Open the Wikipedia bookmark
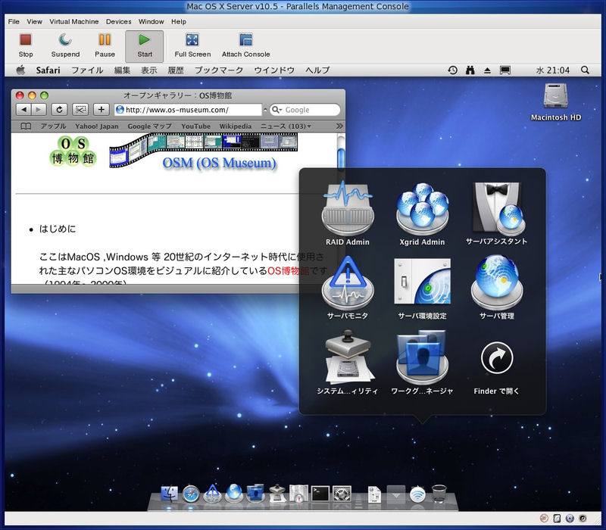The image size is (606, 530). 236,126
